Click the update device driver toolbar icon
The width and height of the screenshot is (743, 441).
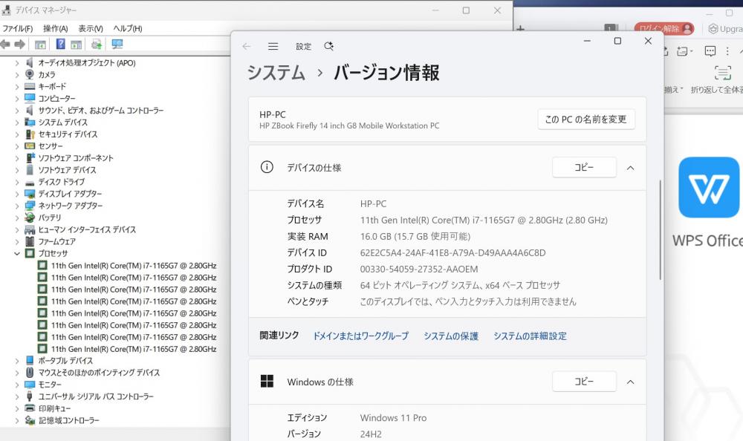tap(96, 45)
